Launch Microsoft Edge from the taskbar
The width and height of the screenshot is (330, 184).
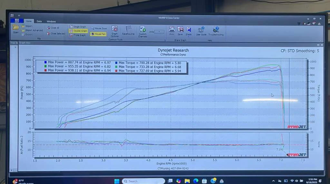point(196,181)
